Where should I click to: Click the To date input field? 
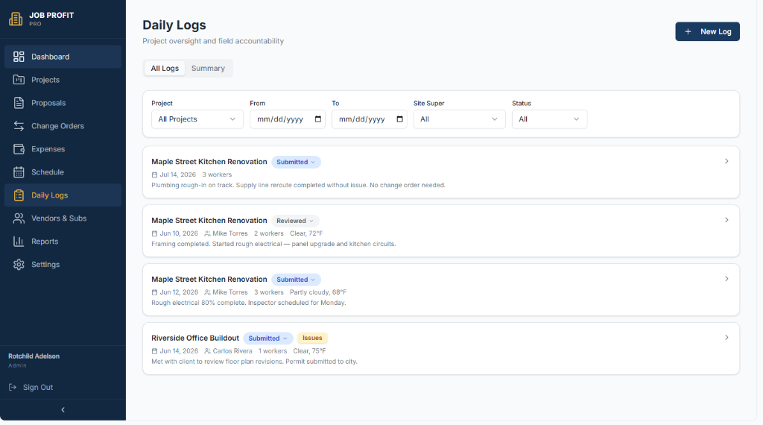tap(370, 119)
